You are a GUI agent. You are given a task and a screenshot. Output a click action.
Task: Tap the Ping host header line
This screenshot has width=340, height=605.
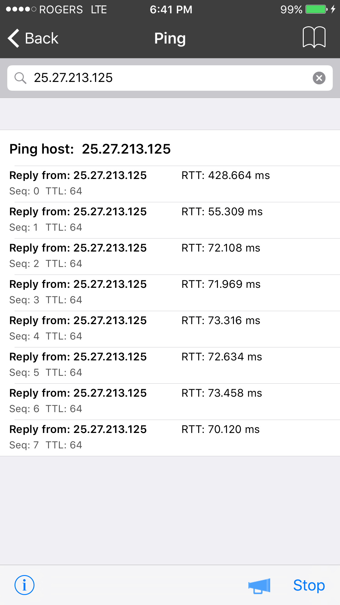(x=90, y=149)
